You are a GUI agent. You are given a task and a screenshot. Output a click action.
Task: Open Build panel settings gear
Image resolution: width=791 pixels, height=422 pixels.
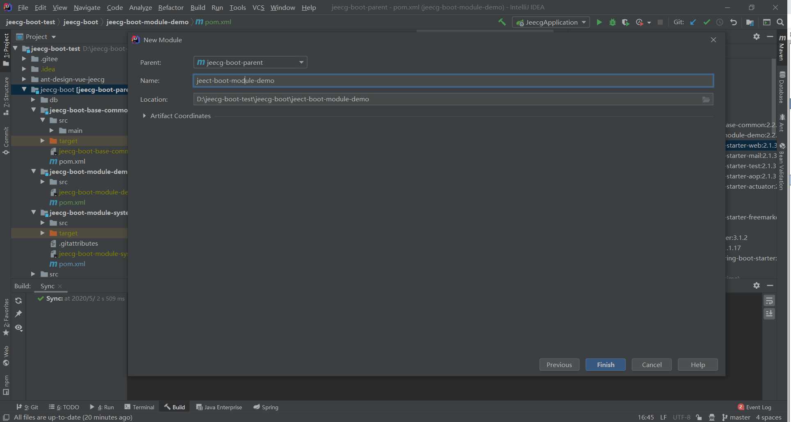tap(757, 285)
